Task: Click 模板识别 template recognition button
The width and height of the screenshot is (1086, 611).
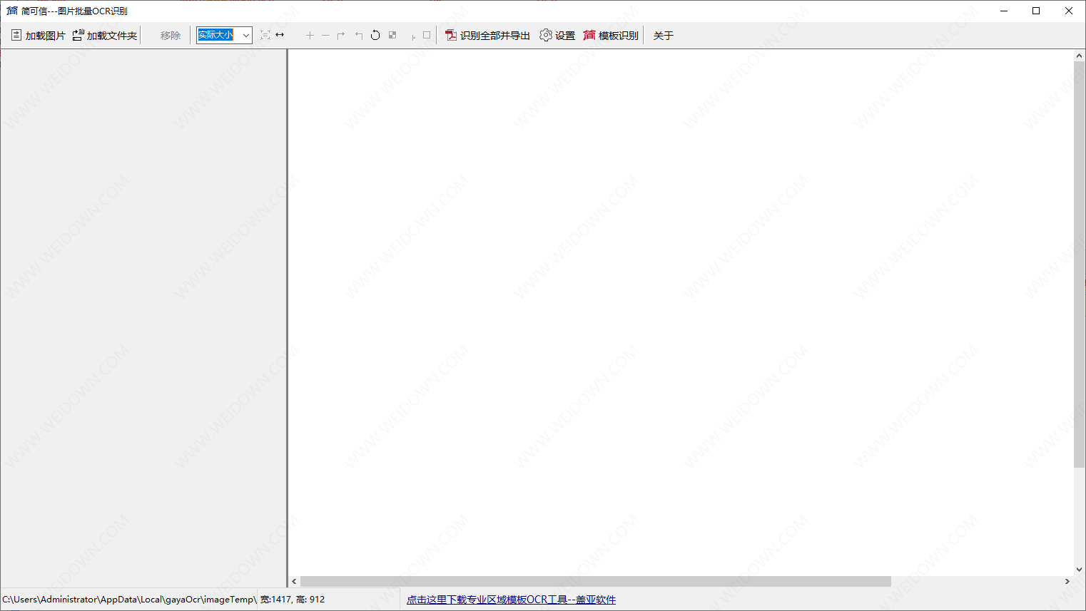Action: [611, 35]
